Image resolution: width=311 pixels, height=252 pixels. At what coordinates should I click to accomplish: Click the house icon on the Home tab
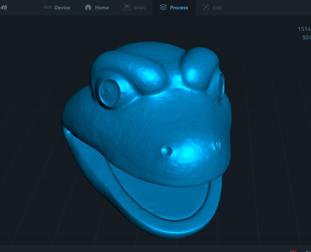(88, 7)
